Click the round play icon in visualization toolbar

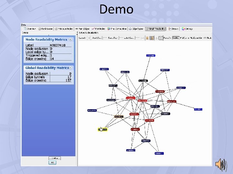(157, 38)
